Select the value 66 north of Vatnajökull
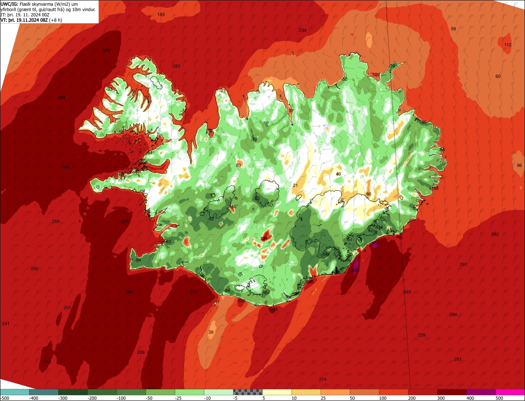The image size is (525, 401). click(x=369, y=194)
